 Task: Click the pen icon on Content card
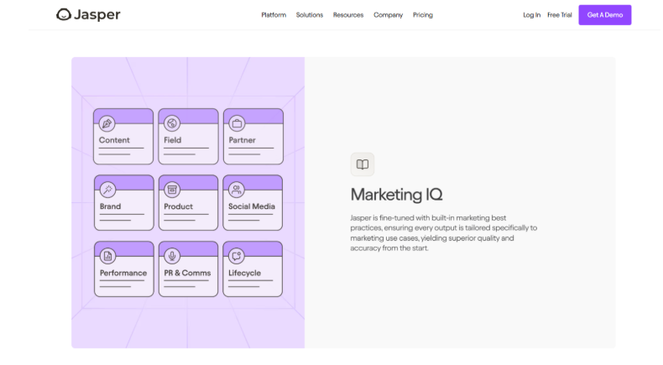[x=107, y=123]
